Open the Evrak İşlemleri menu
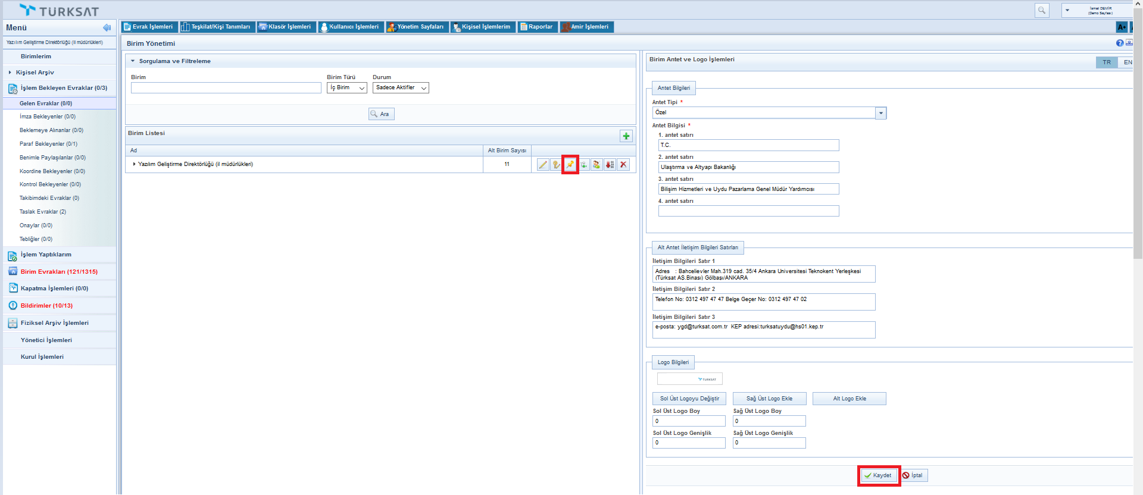1143x495 pixels. 149,27
